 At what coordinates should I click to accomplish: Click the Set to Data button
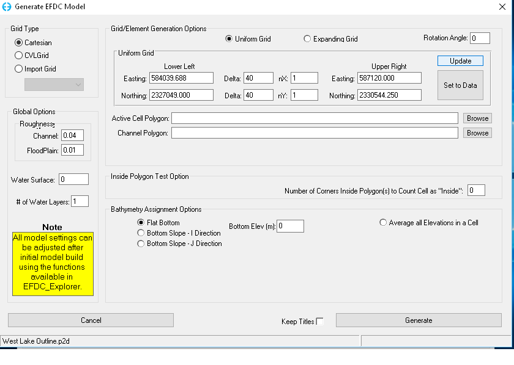[460, 85]
